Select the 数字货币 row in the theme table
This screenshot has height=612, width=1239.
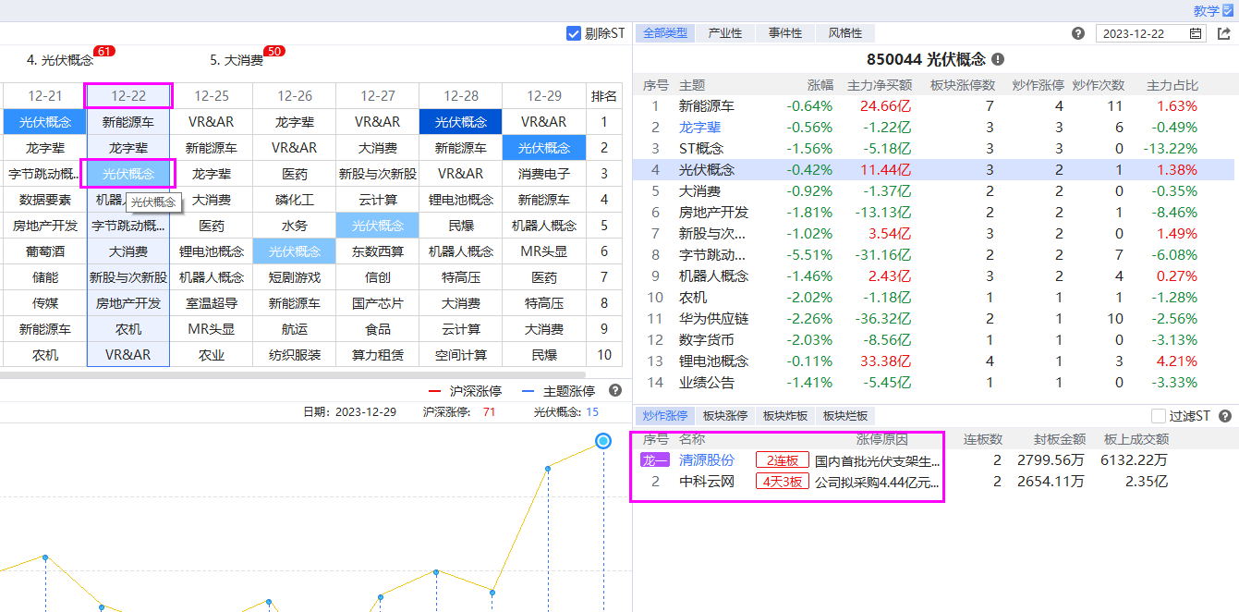pos(934,340)
